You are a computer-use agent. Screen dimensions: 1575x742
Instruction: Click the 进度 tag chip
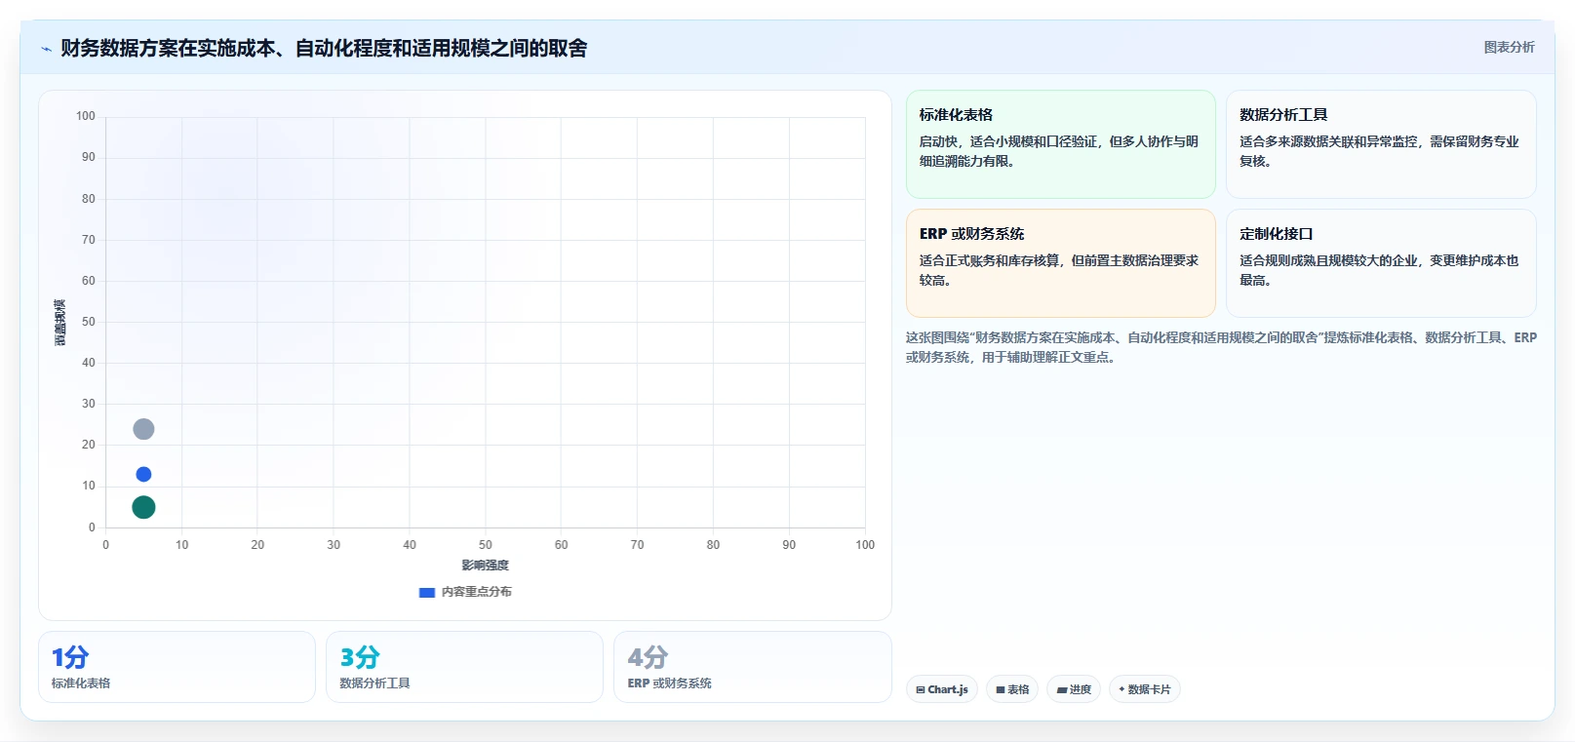pos(1074,689)
